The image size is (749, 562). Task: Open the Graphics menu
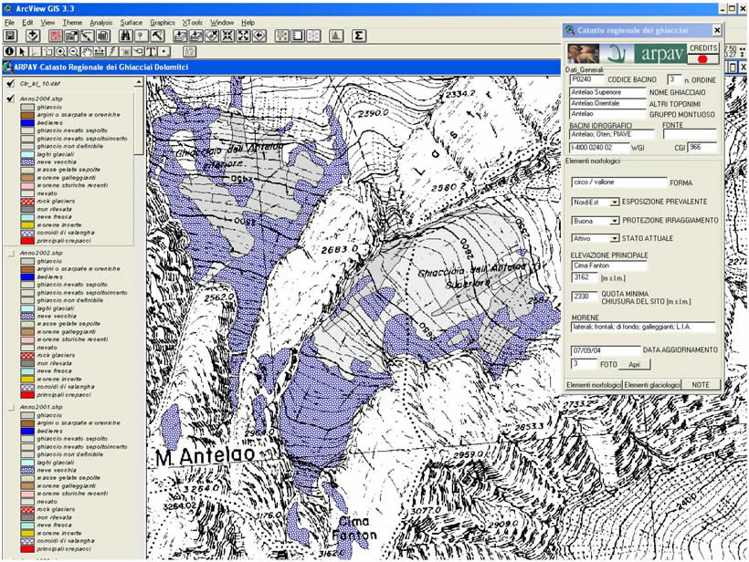(x=163, y=23)
